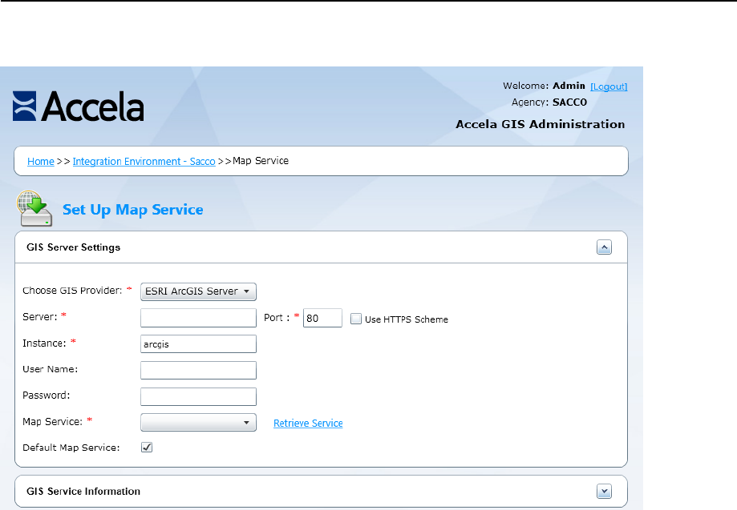Click the Choose GIS Provider label

[x=72, y=291]
